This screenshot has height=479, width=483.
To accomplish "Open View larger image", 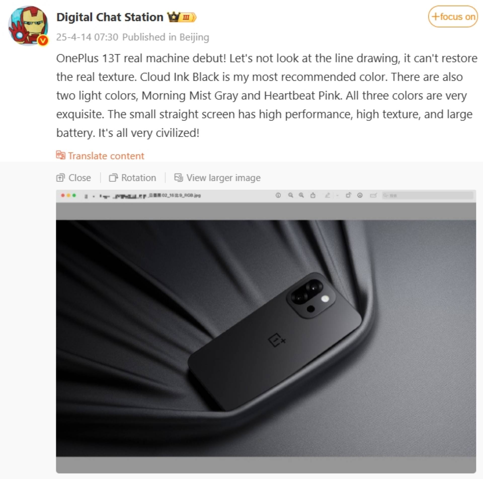I will (217, 178).
